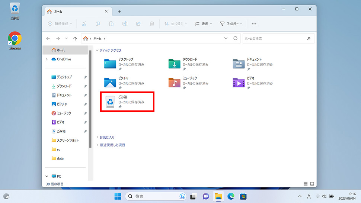
Task: Open the デスクトップ folder in Quick Access
Action: pyautogui.click(x=124, y=64)
